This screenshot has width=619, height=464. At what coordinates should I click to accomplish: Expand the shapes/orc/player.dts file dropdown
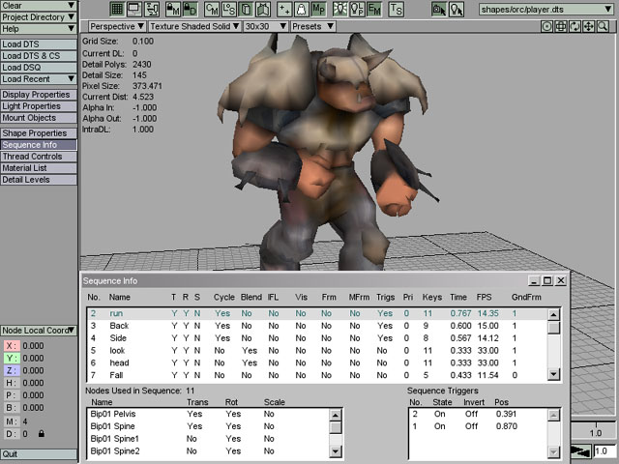tap(546, 9)
